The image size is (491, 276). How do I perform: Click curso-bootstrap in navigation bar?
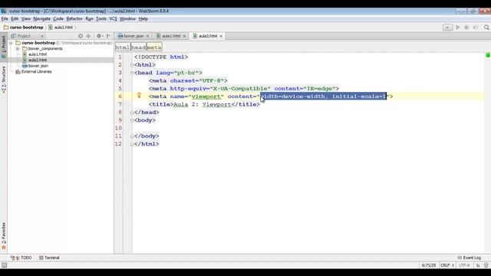24,28
